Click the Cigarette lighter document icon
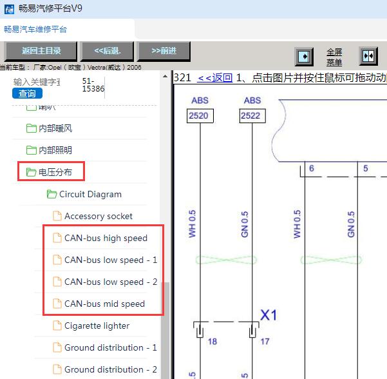The image size is (387, 379). tap(57, 326)
